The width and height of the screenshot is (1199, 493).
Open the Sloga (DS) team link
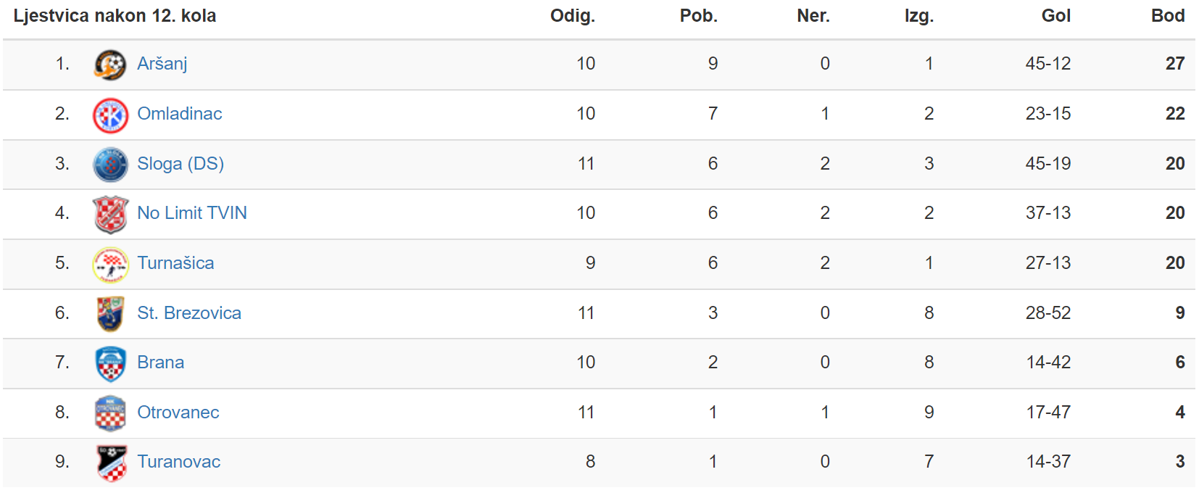coord(181,164)
